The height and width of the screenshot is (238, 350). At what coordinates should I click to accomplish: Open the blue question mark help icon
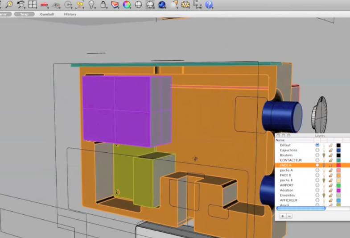pos(209,5)
